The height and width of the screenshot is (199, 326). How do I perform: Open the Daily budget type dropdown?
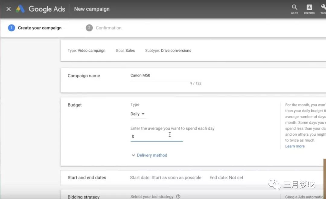click(138, 114)
